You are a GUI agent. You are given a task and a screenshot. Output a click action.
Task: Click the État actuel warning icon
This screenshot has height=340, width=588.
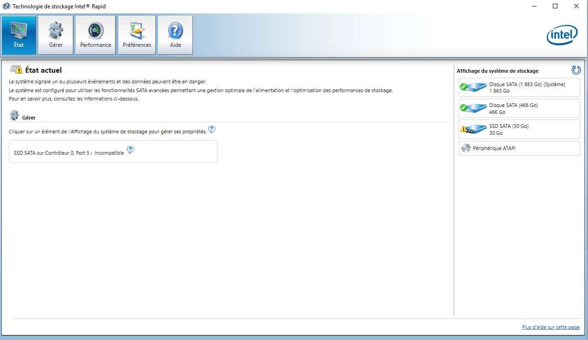pos(16,70)
